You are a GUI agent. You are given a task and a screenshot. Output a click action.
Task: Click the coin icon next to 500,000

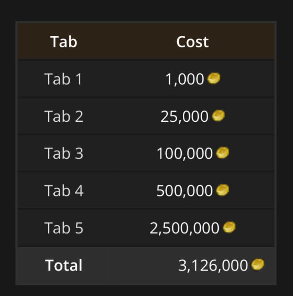[222, 190]
